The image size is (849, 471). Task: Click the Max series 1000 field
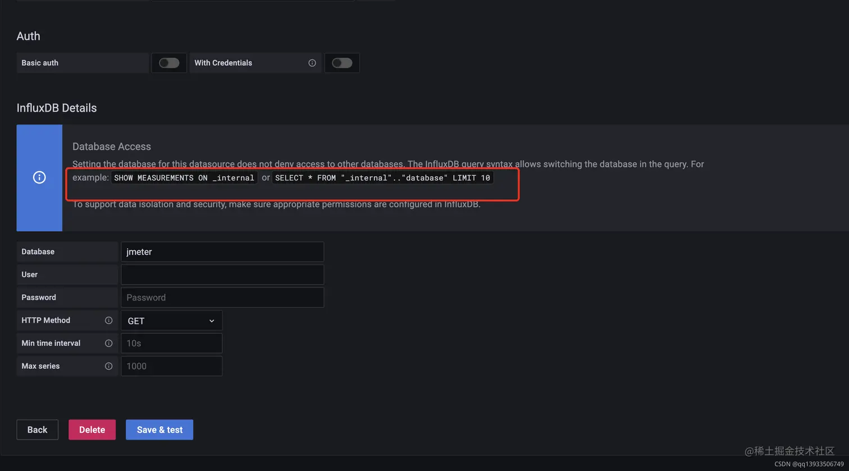171,366
